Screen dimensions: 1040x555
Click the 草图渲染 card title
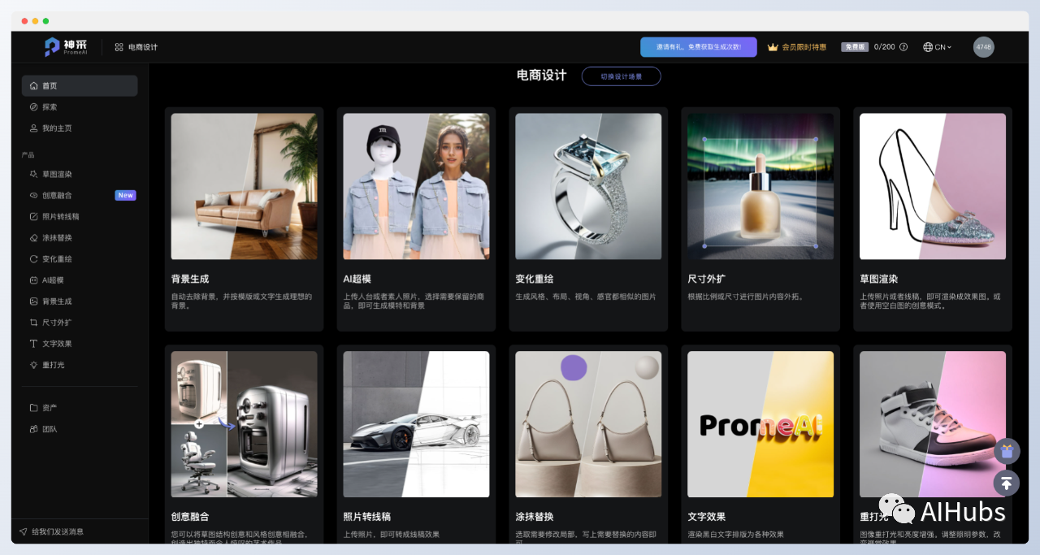coord(879,279)
